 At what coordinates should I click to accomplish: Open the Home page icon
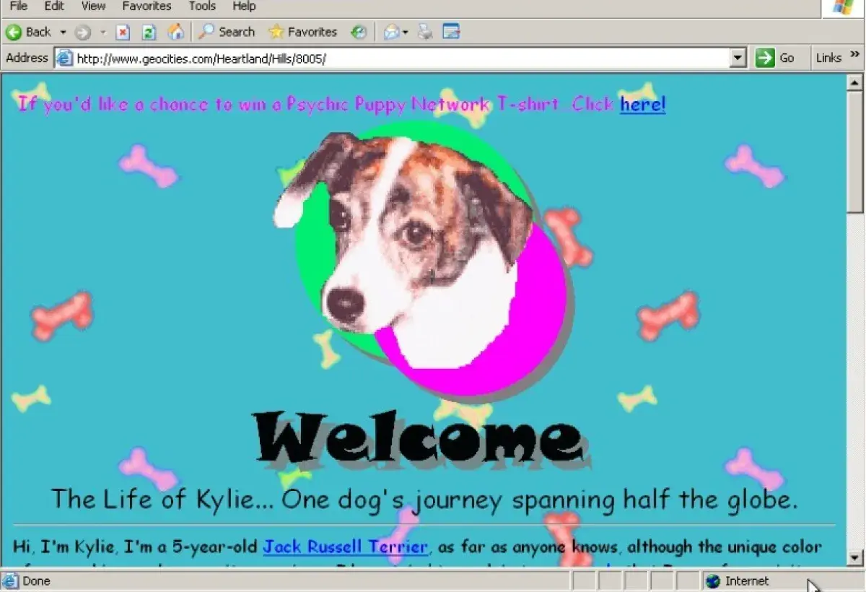tap(176, 32)
